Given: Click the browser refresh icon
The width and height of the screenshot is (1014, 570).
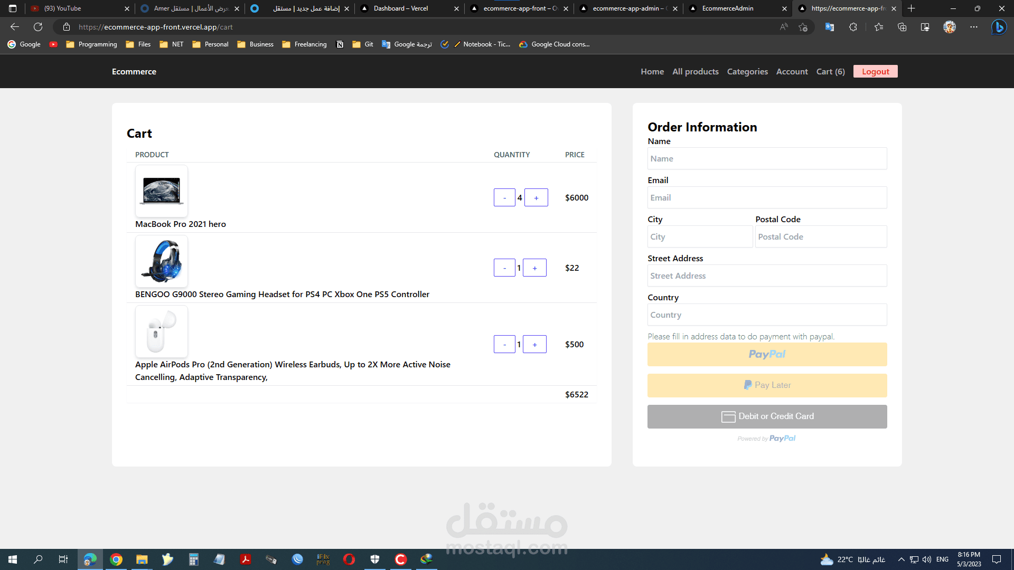Looking at the screenshot, I should pyautogui.click(x=38, y=27).
